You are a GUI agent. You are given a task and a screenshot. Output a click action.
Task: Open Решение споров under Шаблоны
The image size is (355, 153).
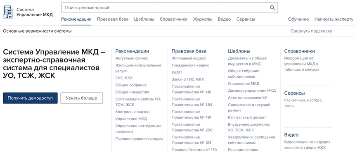(x=243, y=150)
